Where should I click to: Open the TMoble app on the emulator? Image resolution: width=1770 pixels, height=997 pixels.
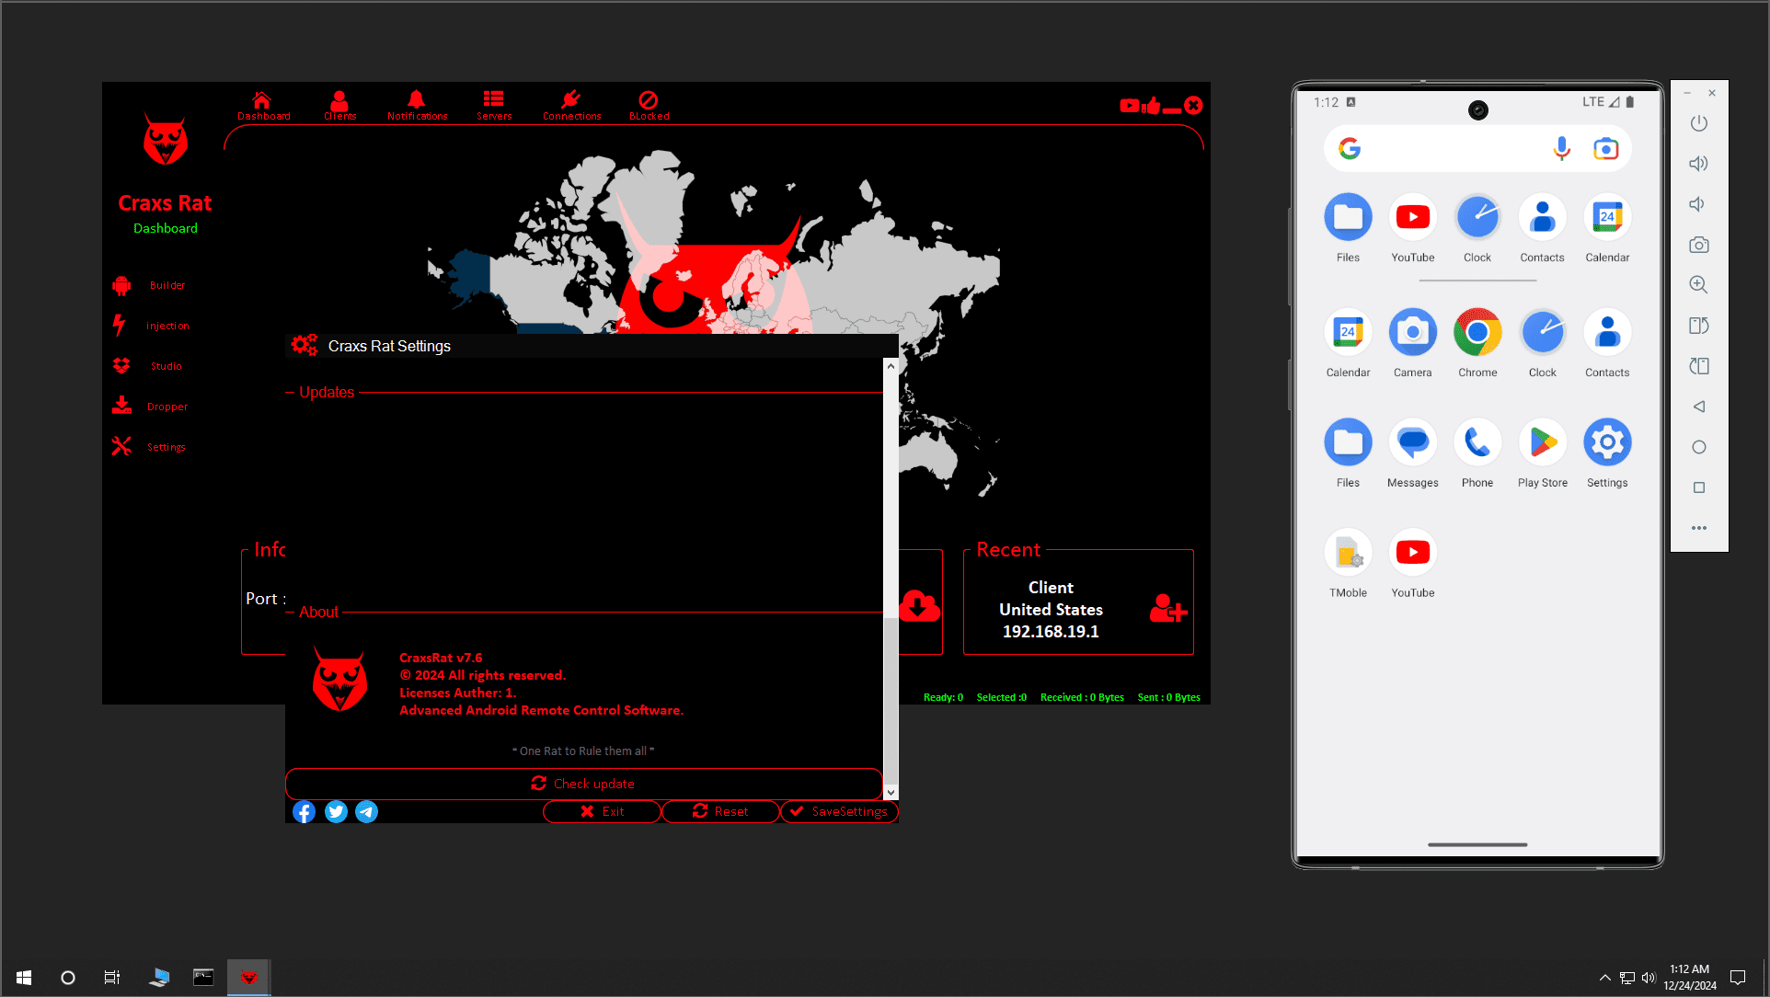1348,563
